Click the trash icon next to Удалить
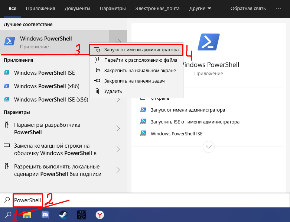The width and height of the screenshot is (290, 222). click(97, 91)
